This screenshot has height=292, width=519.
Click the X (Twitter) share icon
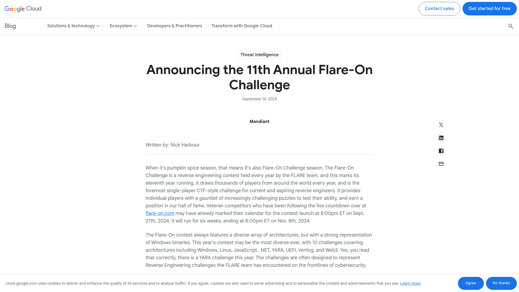(x=441, y=125)
